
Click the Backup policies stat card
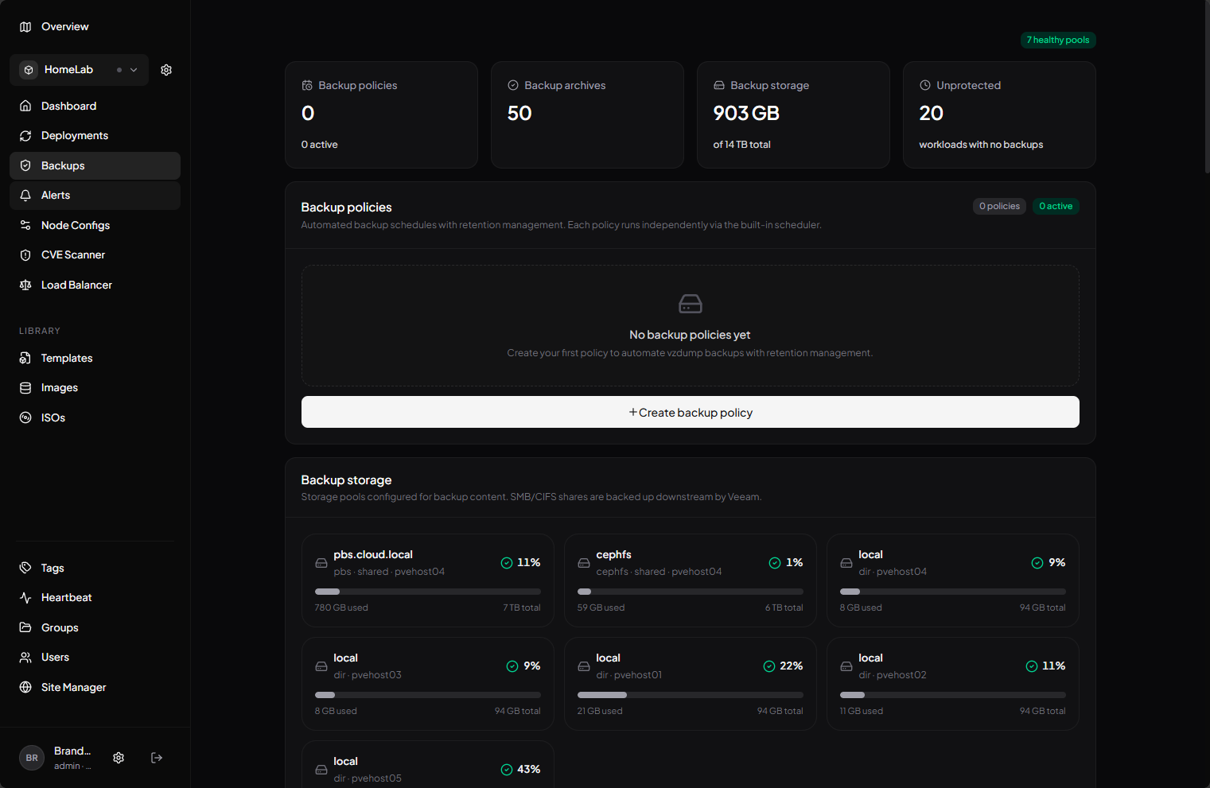pyautogui.click(x=382, y=115)
